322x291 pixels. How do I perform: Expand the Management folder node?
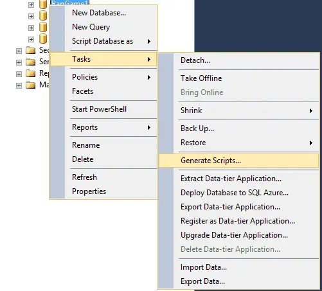tap(19, 85)
